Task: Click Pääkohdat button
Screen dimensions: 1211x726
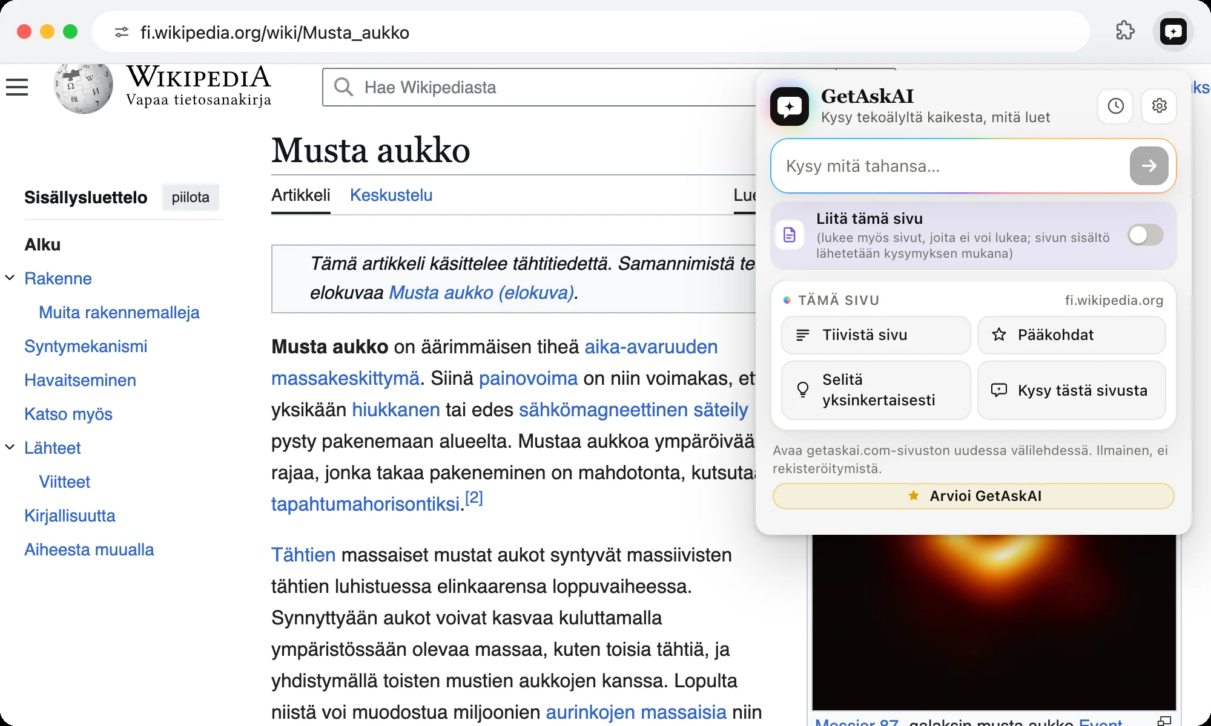Action: (1072, 335)
